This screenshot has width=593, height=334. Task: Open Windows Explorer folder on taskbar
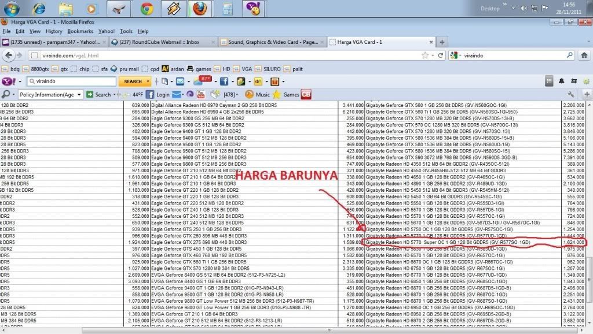[x=65, y=9]
